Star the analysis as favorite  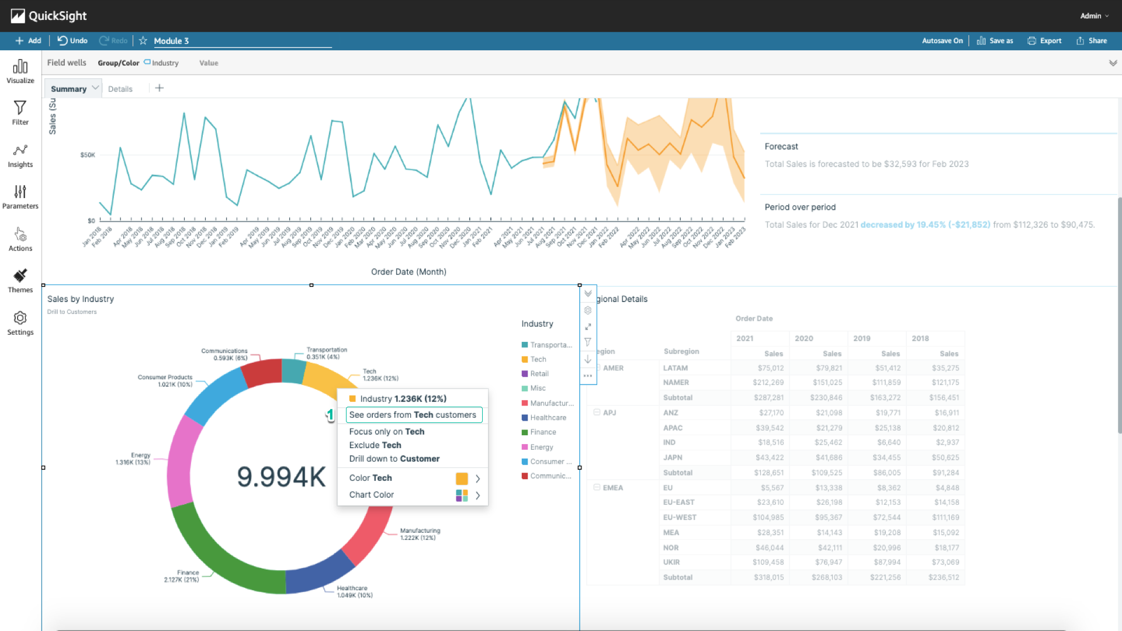pyautogui.click(x=143, y=41)
